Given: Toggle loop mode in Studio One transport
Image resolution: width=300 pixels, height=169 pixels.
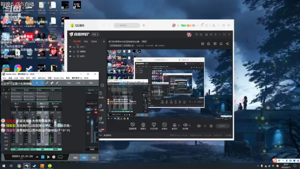Looking at the screenshot, I should (60, 157).
